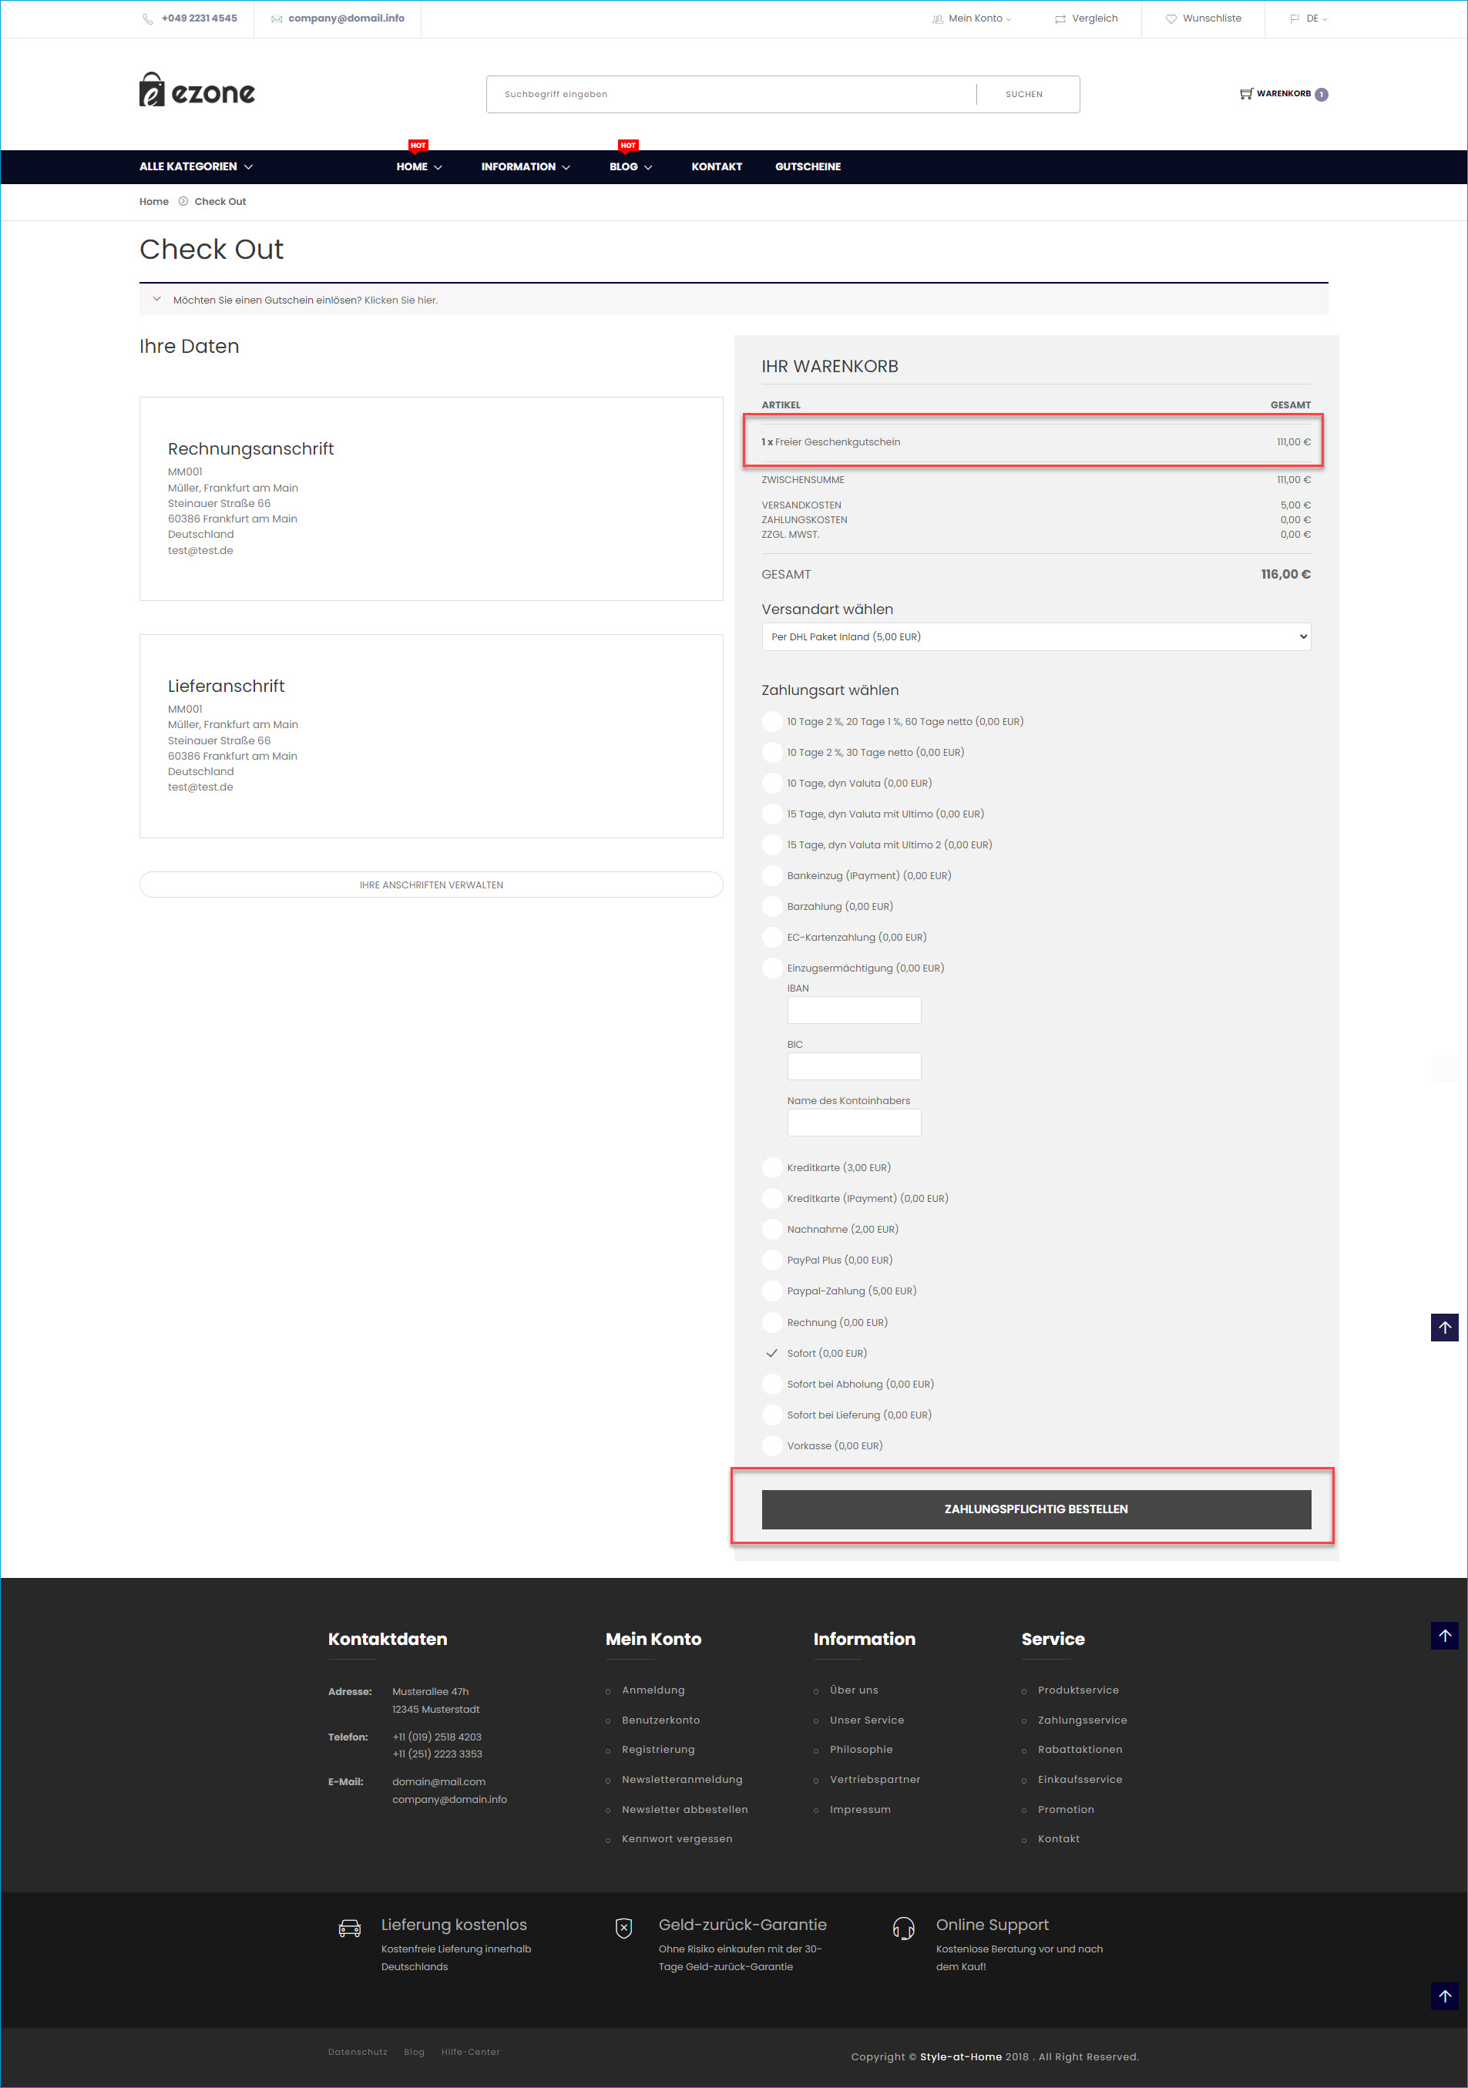Click Ihre Anschriften verwalten button
Viewport: 1468px width, 2088px height.
pos(431,885)
